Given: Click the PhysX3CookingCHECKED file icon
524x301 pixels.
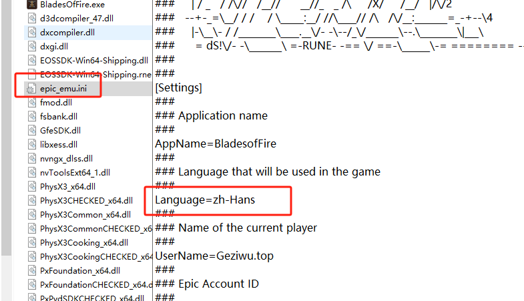Looking at the screenshot, I should point(32,257).
